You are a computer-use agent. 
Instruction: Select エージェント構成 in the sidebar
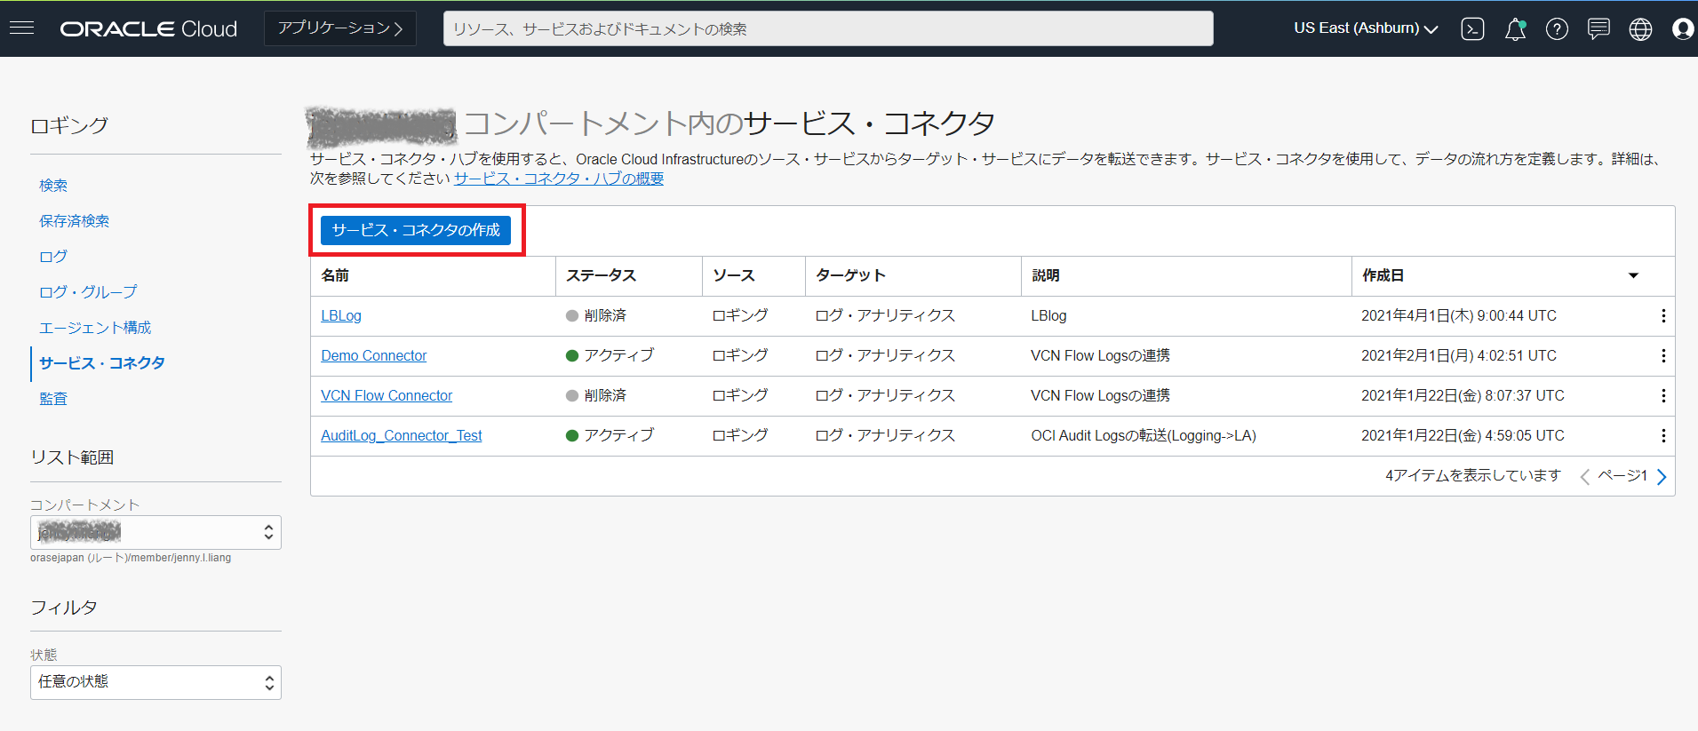(95, 328)
